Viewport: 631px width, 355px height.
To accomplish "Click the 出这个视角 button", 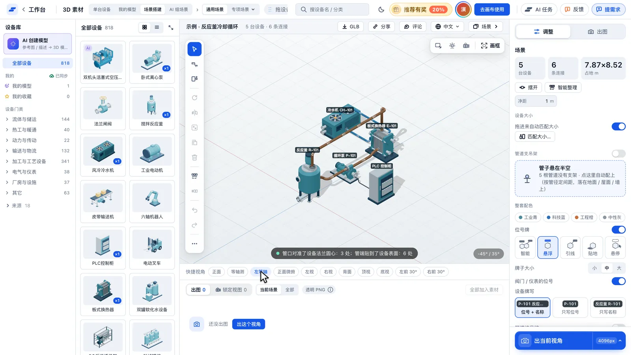I will (x=248, y=324).
